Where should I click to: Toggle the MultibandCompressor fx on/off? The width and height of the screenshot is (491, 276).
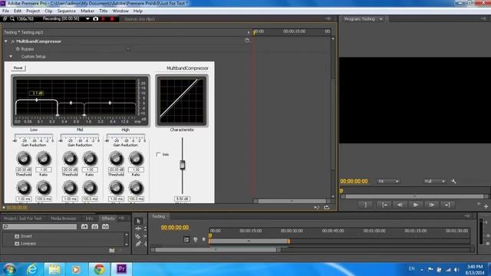13,41
